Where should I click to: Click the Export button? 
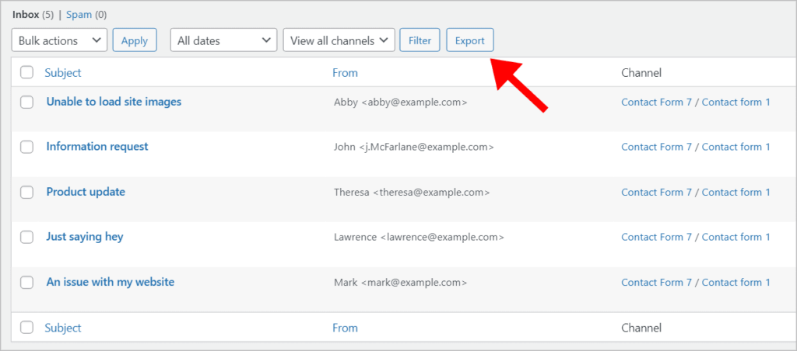pos(469,40)
